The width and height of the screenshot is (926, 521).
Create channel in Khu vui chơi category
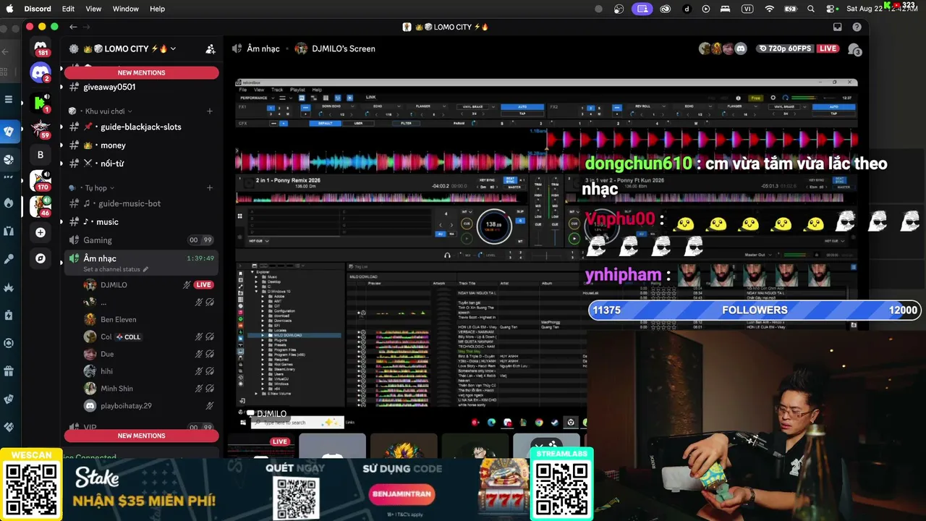(x=210, y=111)
